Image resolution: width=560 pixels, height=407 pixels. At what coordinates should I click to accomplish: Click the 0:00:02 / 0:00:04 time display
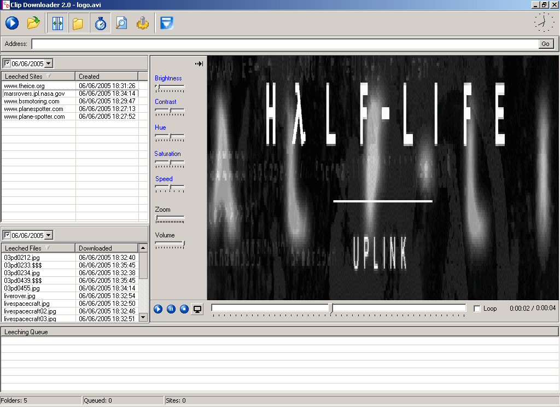tap(533, 308)
